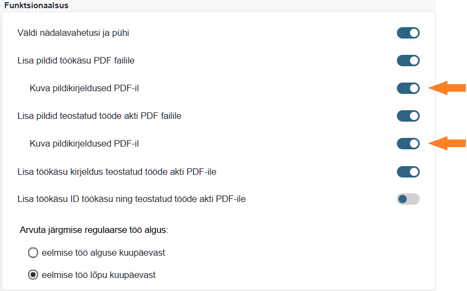Enable the 'Lisa töökäsu ID' switch

[408, 199]
